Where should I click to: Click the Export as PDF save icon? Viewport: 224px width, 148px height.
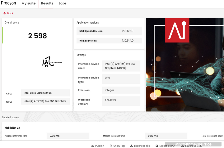[x=157, y=146]
